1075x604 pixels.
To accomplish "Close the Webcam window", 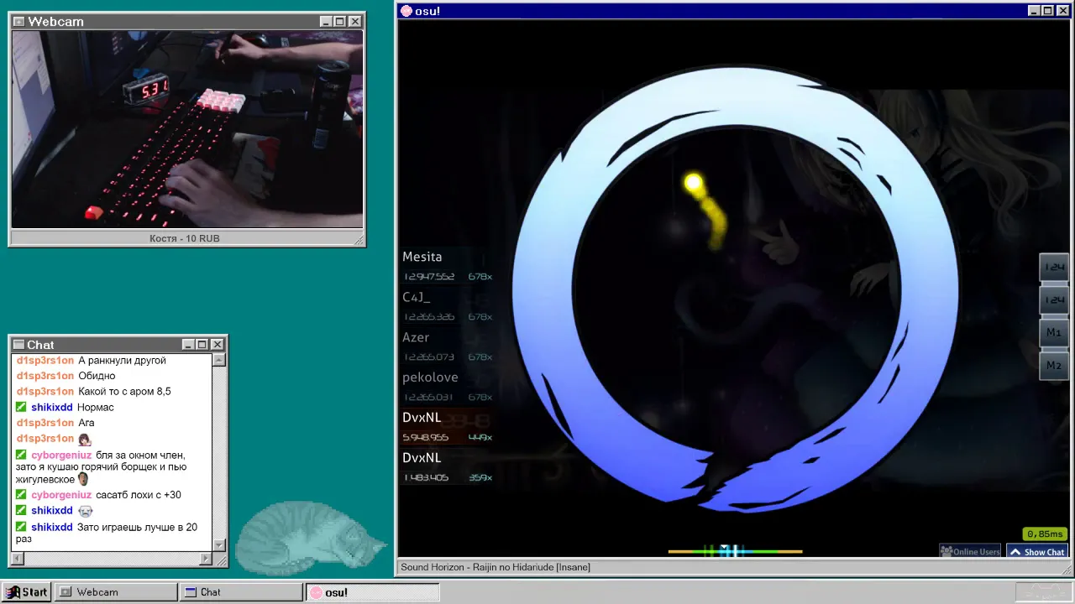I will (355, 22).
